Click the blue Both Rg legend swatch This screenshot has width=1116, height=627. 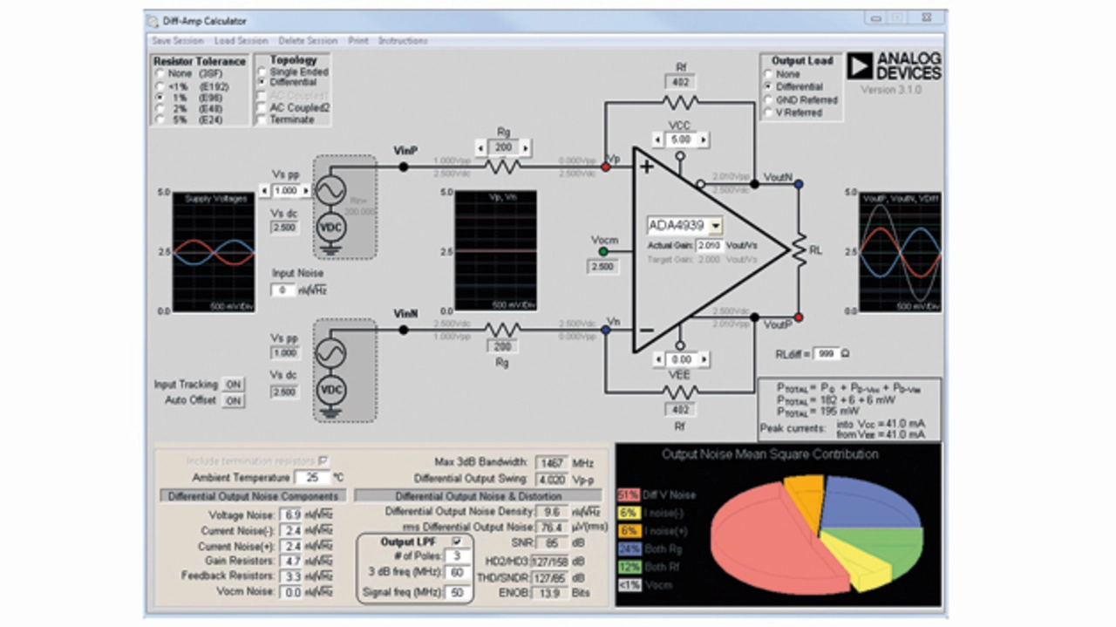pyautogui.click(x=628, y=549)
